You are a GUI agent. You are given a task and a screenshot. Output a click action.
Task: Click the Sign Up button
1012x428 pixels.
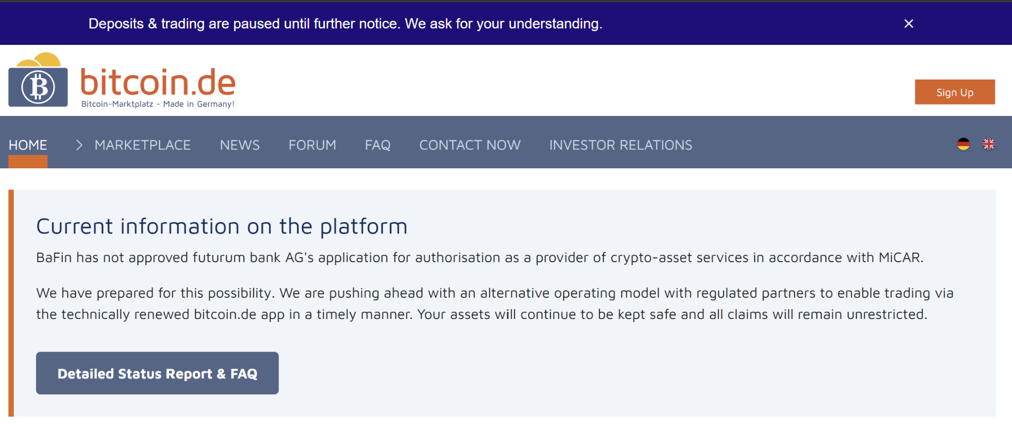pyautogui.click(x=955, y=92)
